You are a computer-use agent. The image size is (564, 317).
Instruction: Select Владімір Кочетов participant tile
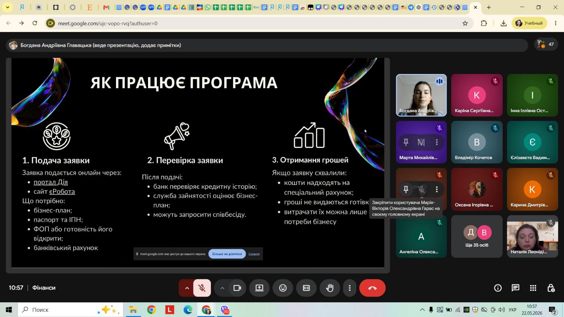[x=477, y=142]
